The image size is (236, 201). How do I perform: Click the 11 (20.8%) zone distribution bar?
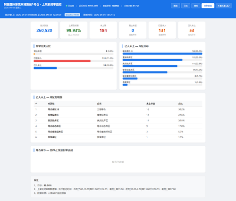(162, 66)
